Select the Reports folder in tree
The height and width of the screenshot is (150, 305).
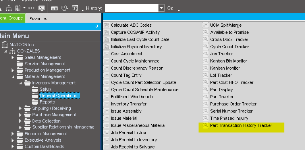point(47,102)
